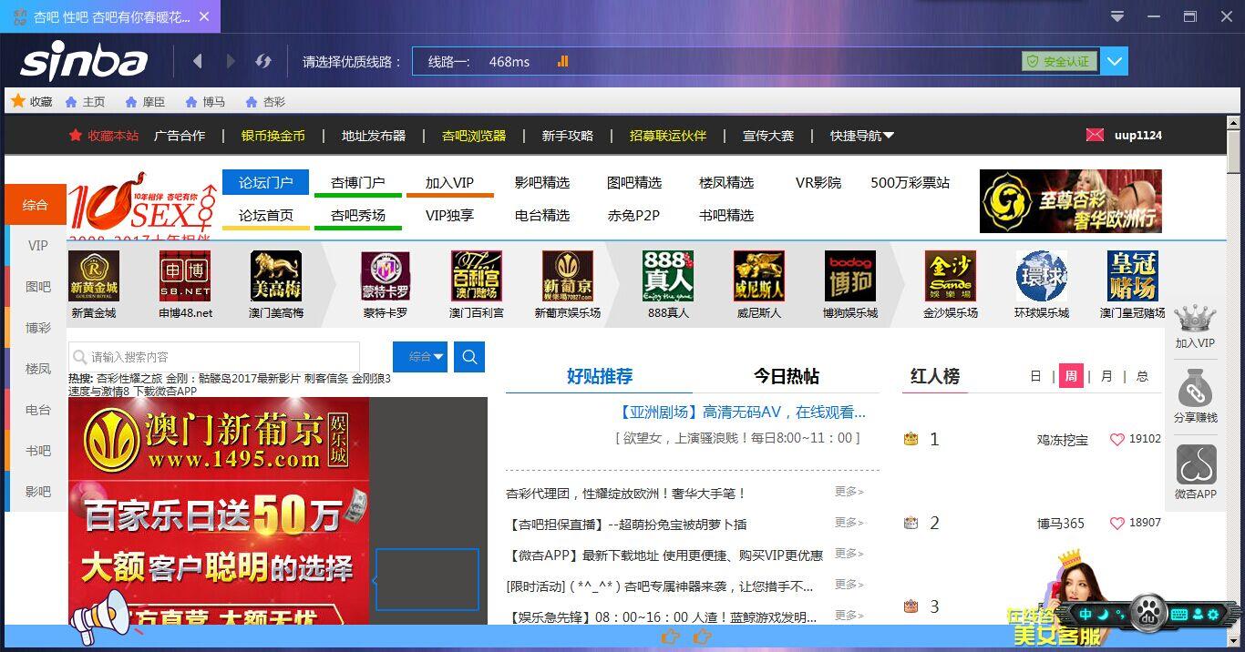Select the 综合 sidebar tab
Image resolution: width=1245 pixels, height=652 pixels.
coord(36,205)
